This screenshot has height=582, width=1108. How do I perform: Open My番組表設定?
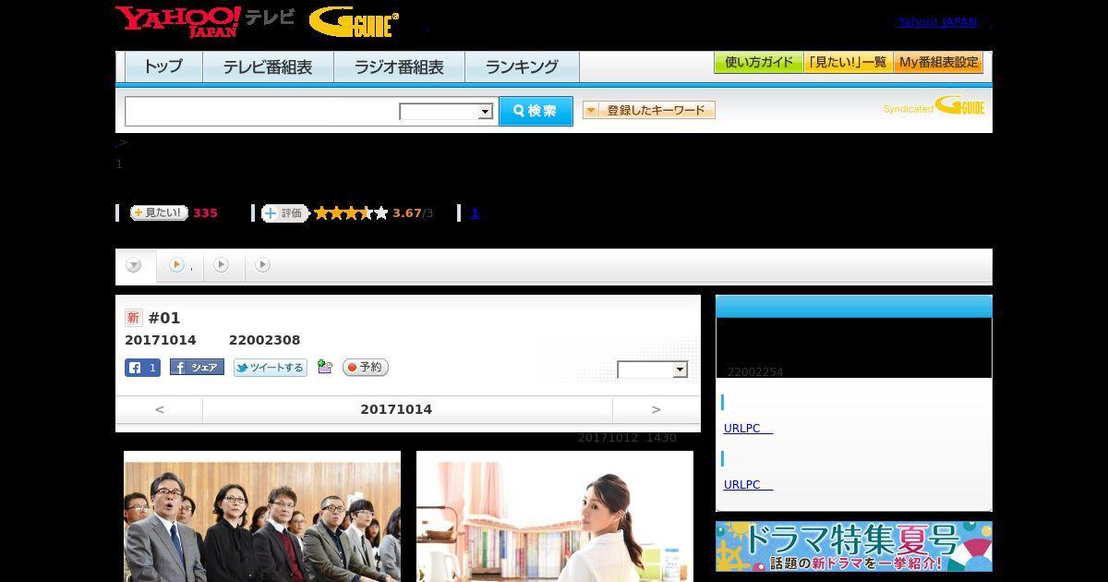[x=938, y=63]
